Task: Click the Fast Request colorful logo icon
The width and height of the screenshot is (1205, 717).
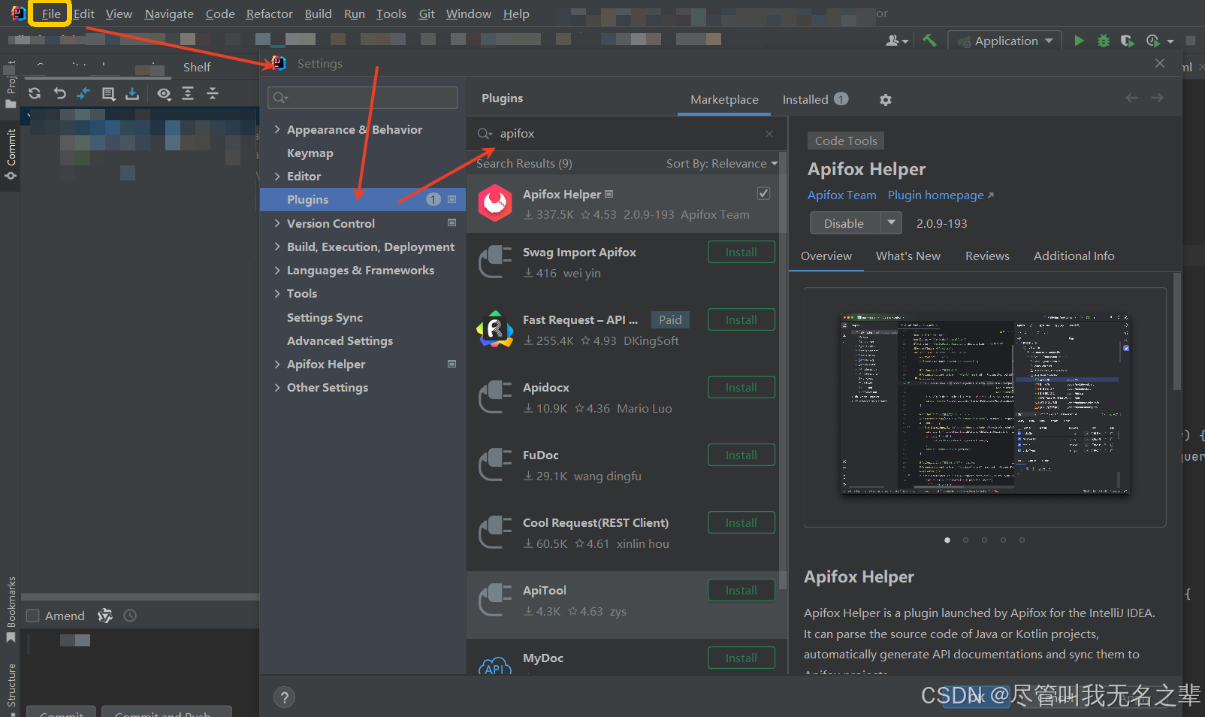Action: (x=495, y=329)
